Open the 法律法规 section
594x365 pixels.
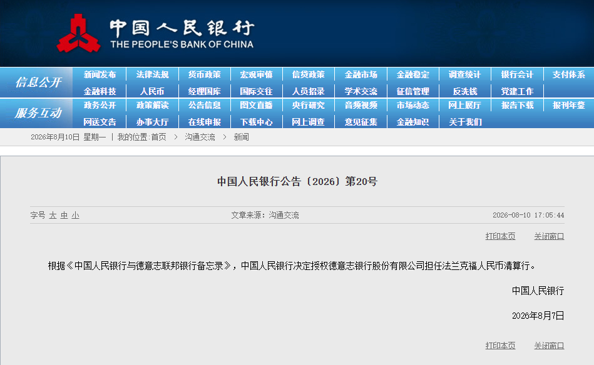pyautogui.click(x=152, y=74)
